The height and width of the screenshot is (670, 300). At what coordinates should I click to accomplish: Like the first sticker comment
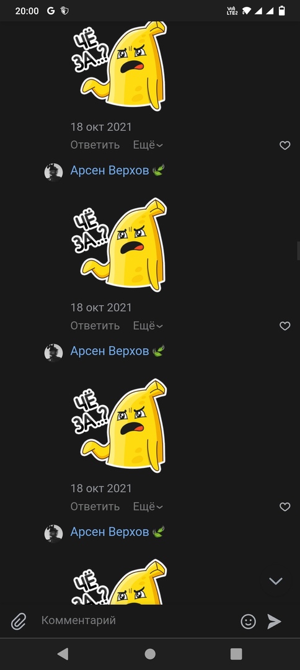click(285, 145)
